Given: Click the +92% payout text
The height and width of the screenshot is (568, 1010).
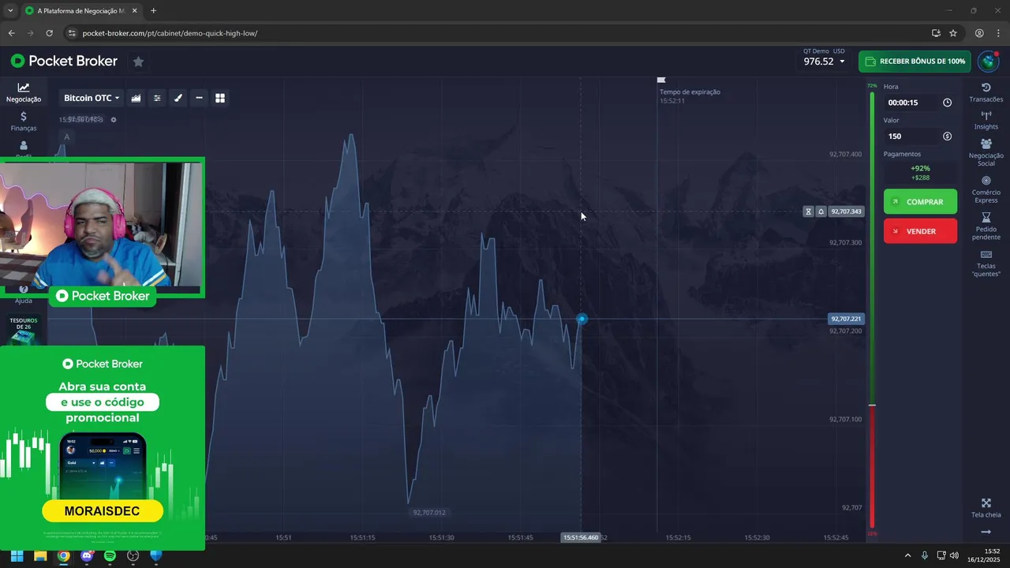Looking at the screenshot, I should tap(920, 168).
